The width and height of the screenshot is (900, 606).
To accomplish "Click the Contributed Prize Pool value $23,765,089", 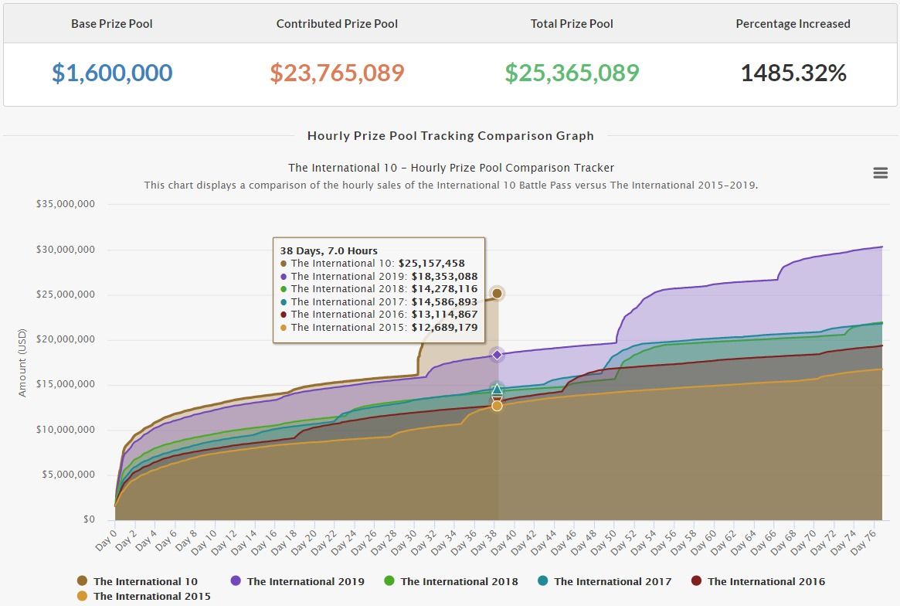I will [x=337, y=73].
